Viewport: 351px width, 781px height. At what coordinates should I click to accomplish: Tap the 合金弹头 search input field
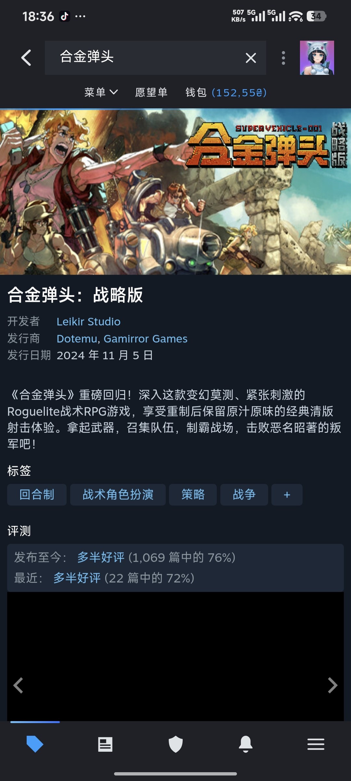tap(143, 58)
